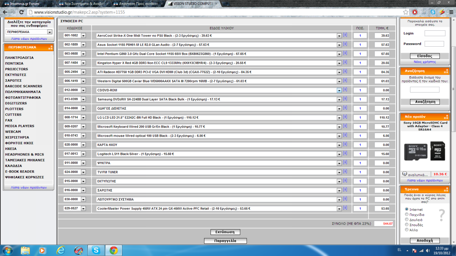Click the Παραγγελία order button

click(x=225, y=241)
